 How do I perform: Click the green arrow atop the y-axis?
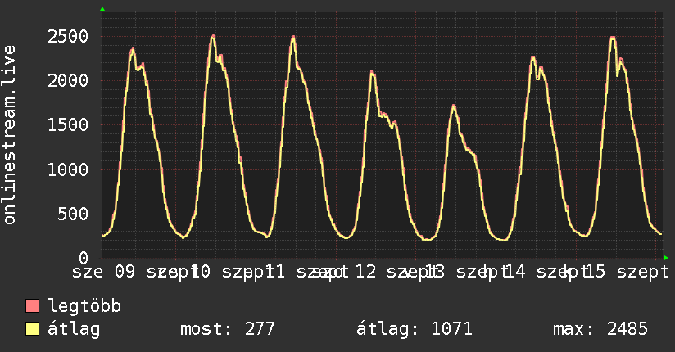tap(102, 9)
